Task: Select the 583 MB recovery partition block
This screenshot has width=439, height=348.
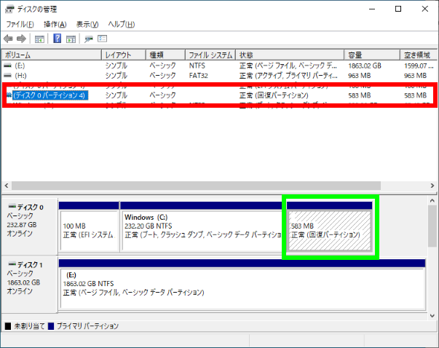Action: [330, 226]
